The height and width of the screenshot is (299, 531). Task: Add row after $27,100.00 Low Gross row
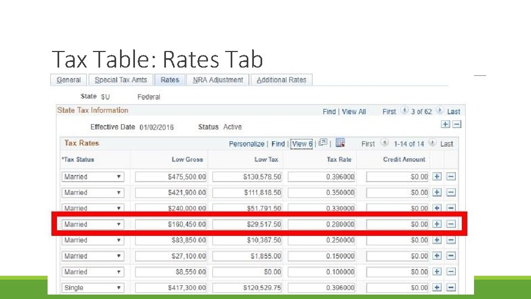[x=437, y=256]
